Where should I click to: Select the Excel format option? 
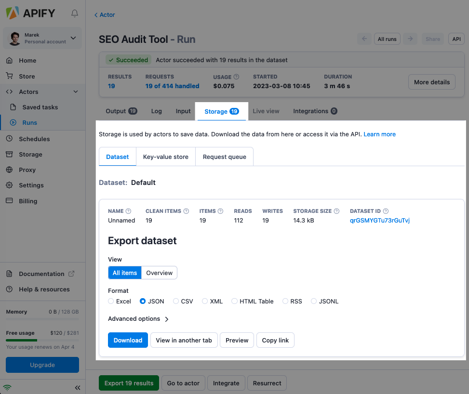(111, 301)
